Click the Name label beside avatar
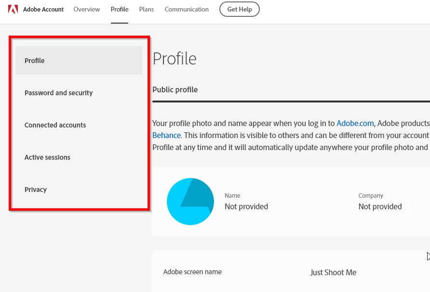The image size is (430, 292). coord(232,196)
